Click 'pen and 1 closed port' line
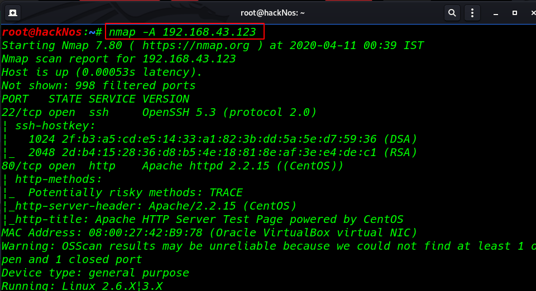This screenshot has width=536, height=291. [x=72, y=260]
